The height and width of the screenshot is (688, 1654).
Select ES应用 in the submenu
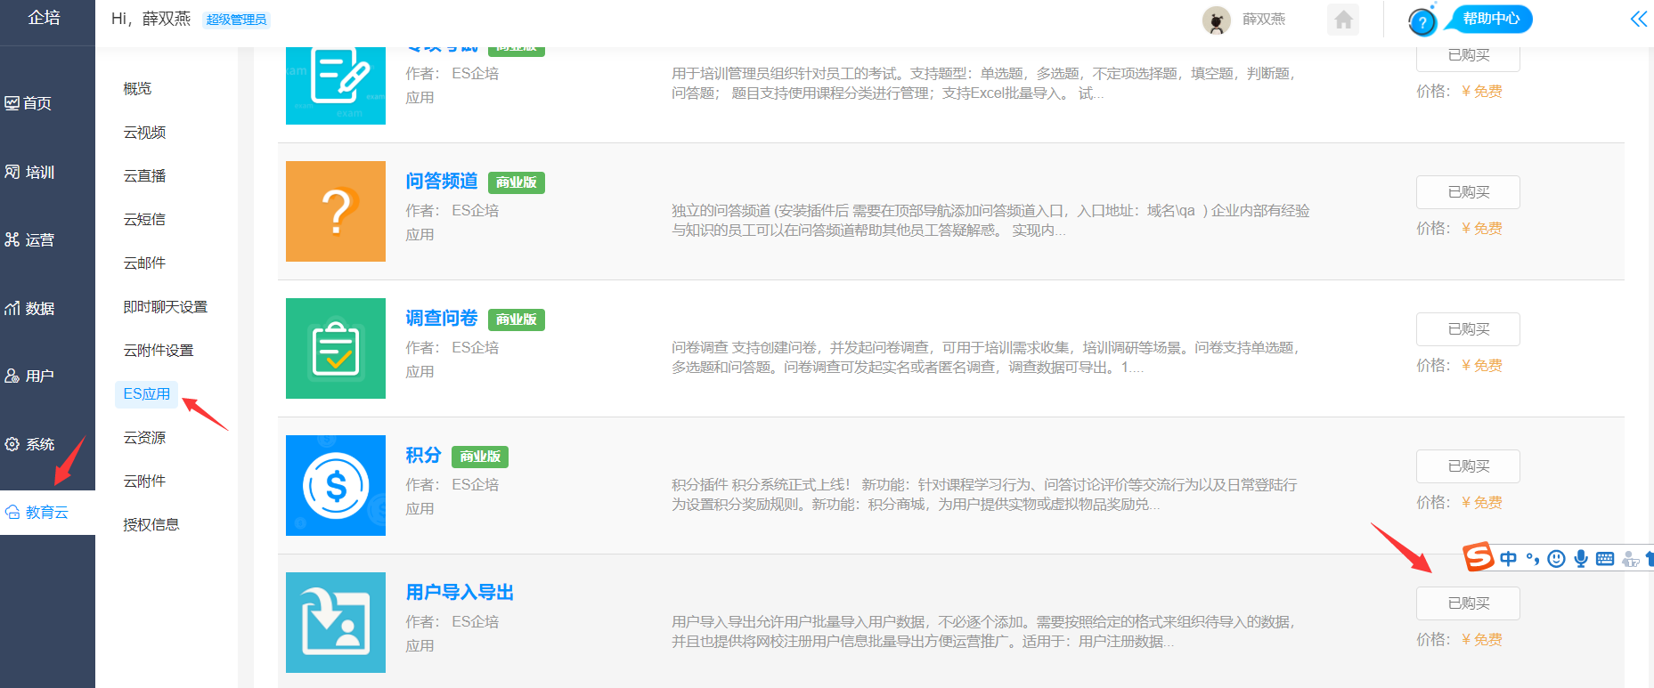coord(147,394)
